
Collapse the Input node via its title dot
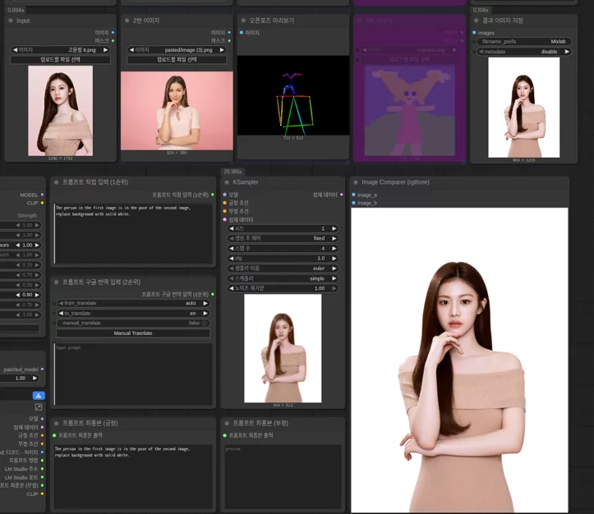point(11,21)
